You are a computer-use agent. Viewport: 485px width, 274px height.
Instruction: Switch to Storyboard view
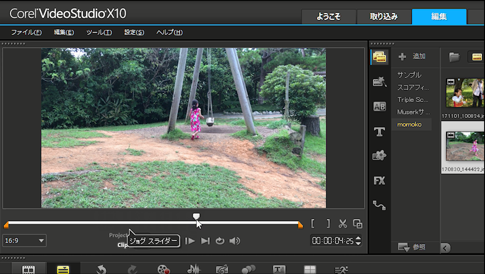(x=28, y=269)
